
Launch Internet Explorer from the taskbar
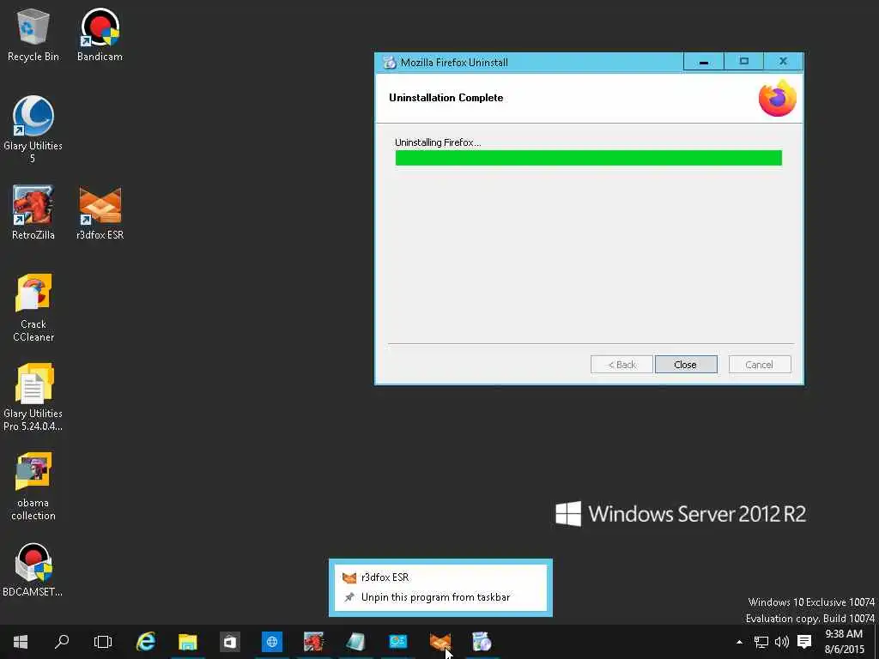point(146,642)
